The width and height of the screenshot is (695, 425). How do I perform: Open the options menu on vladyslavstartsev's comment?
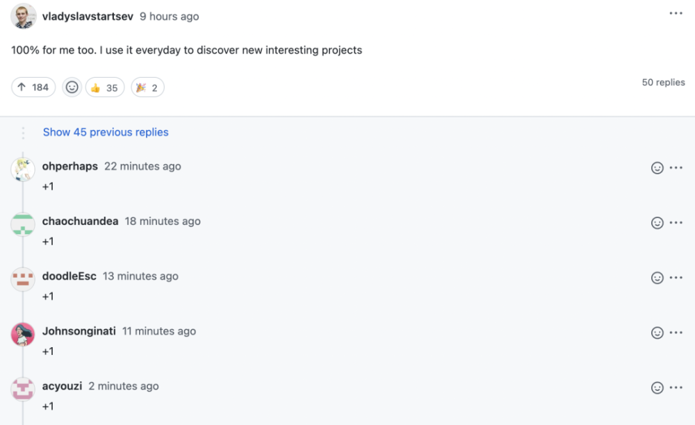pyautogui.click(x=676, y=12)
